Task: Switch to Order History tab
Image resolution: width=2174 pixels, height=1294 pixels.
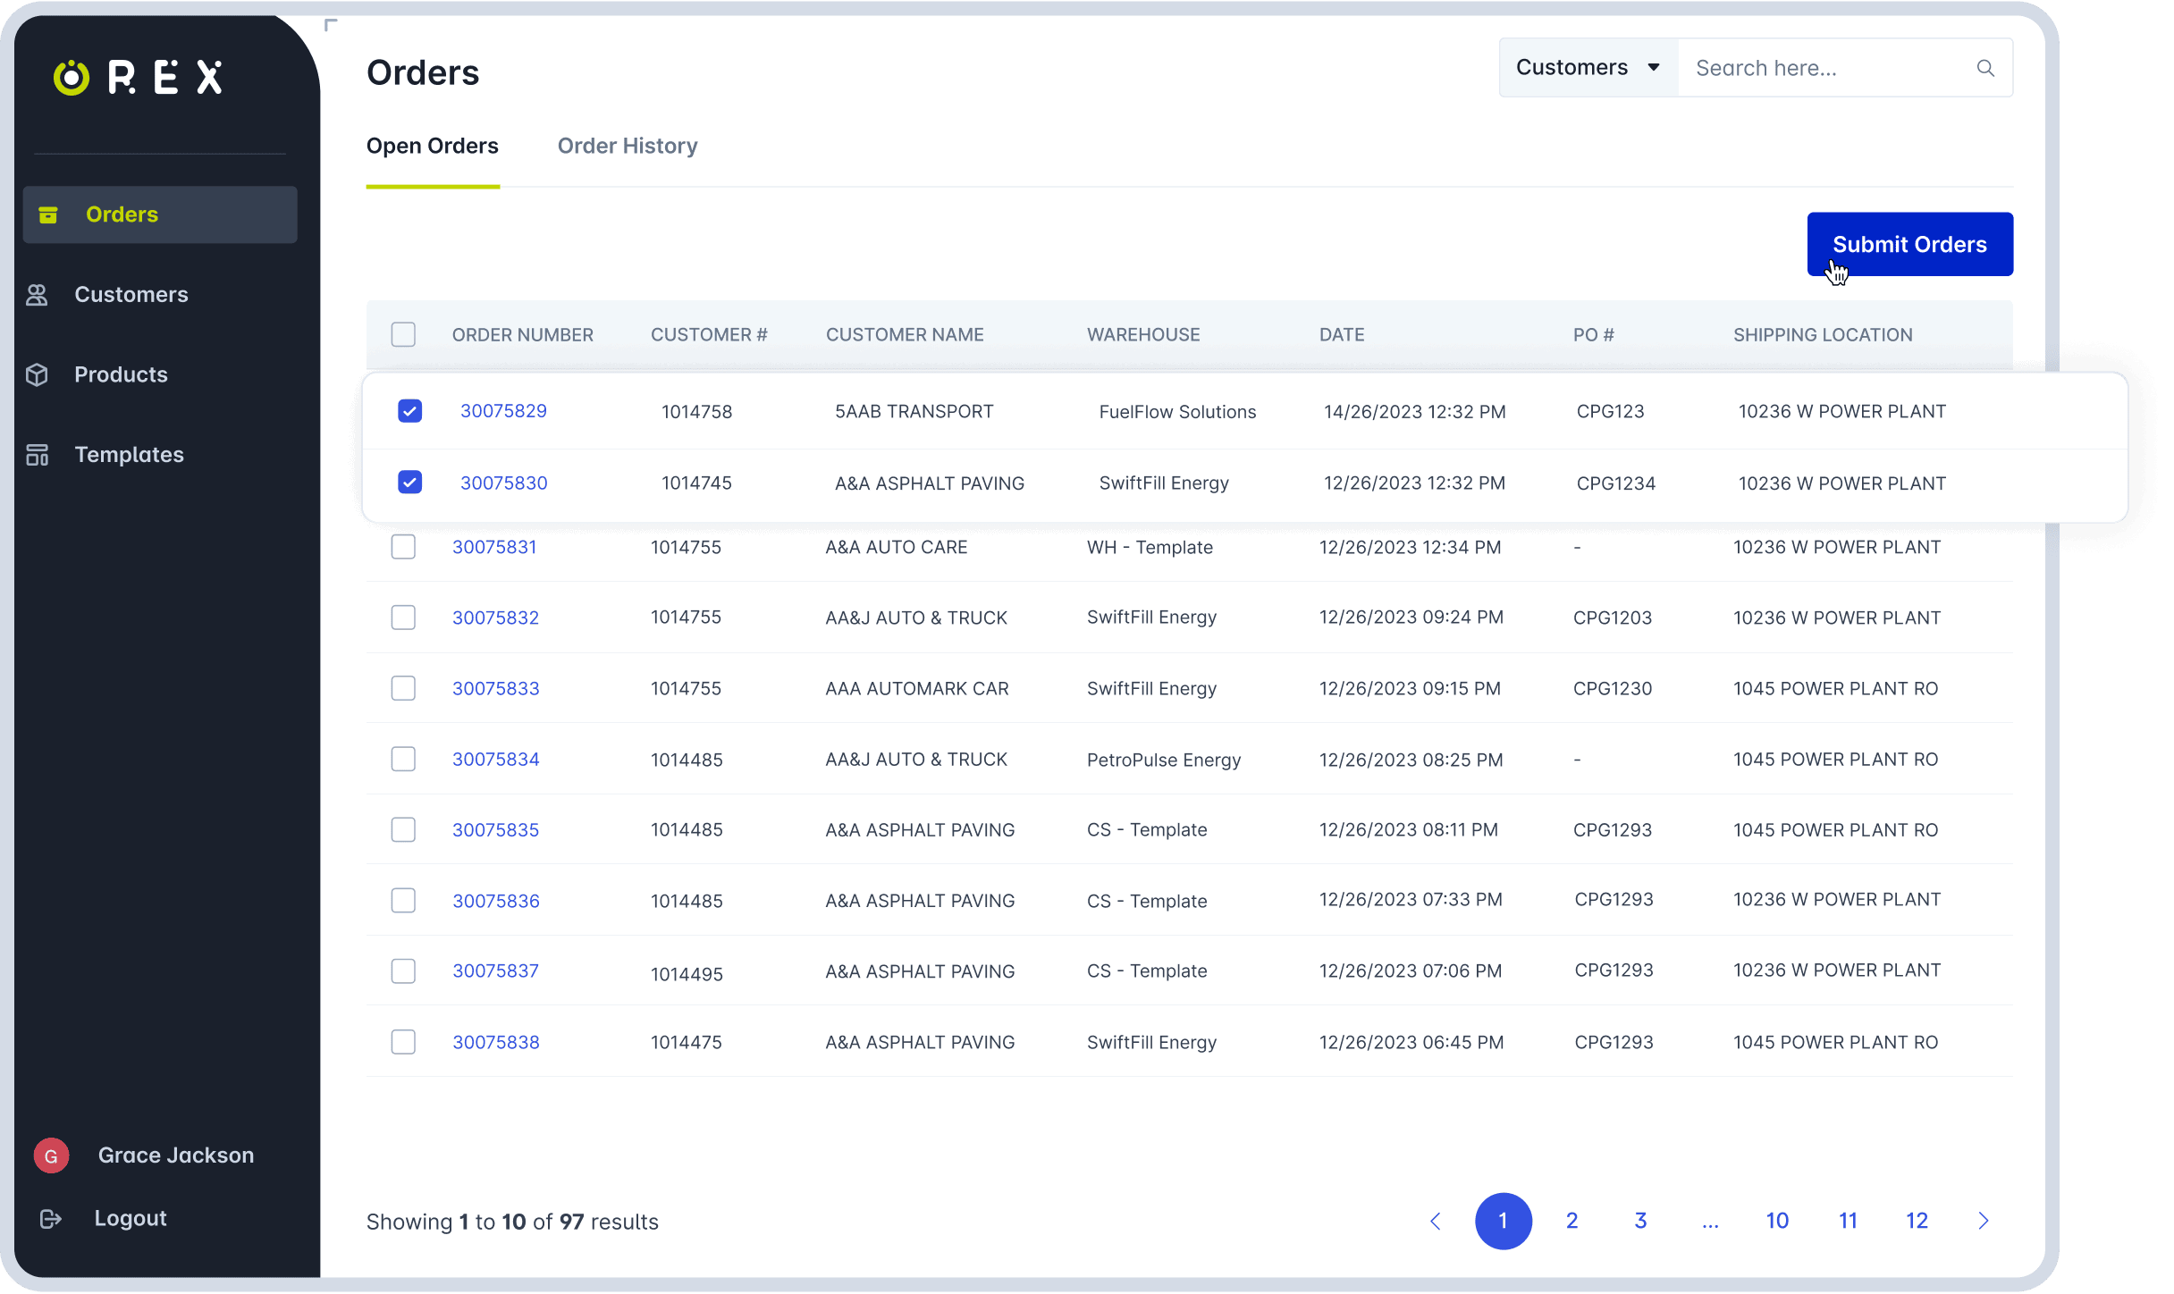Action: pos(628,145)
